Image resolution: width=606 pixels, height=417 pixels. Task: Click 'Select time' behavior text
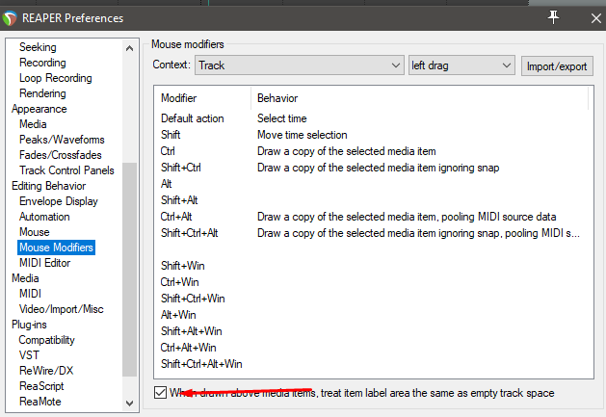tap(281, 118)
